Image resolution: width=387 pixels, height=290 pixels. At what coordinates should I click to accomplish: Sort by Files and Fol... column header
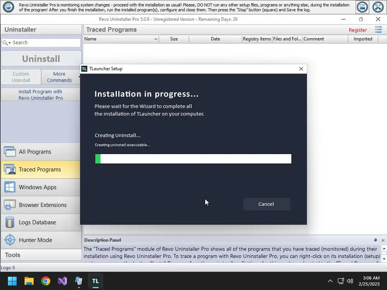pos(287,39)
